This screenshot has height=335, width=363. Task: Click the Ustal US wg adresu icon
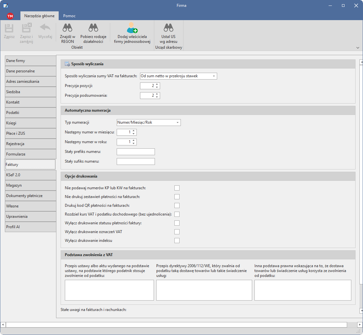(168, 28)
